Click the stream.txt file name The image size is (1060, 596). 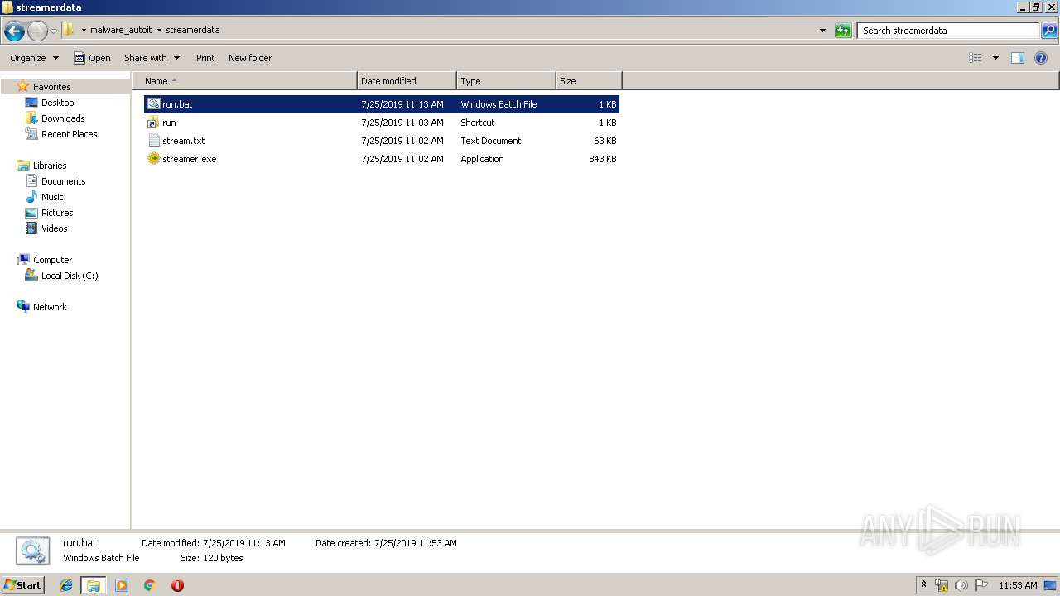point(184,141)
